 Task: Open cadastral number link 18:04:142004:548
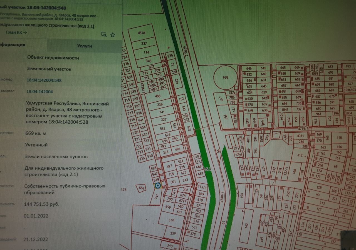click(44, 80)
